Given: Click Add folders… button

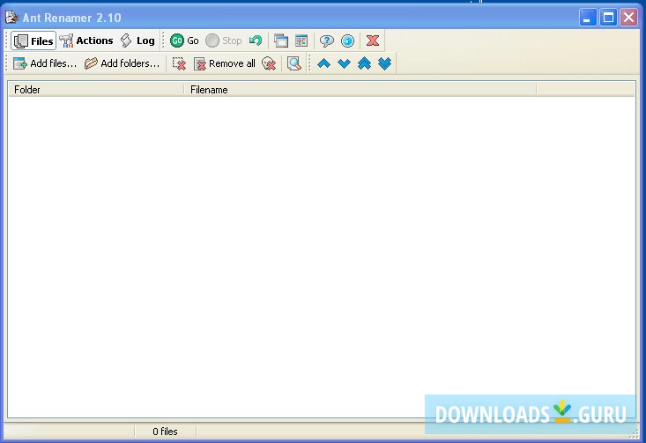Looking at the screenshot, I should [122, 63].
